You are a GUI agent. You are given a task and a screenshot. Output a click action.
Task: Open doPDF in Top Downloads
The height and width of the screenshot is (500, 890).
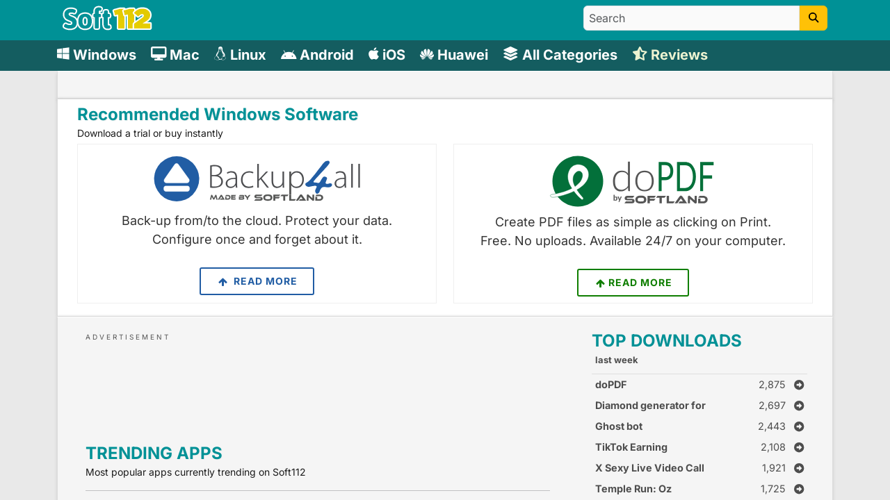coord(610,385)
